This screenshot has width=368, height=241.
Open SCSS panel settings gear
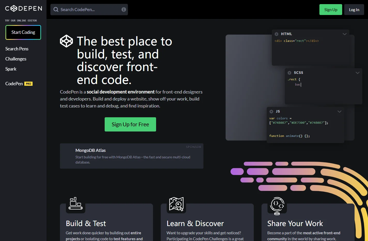click(289, 73)
